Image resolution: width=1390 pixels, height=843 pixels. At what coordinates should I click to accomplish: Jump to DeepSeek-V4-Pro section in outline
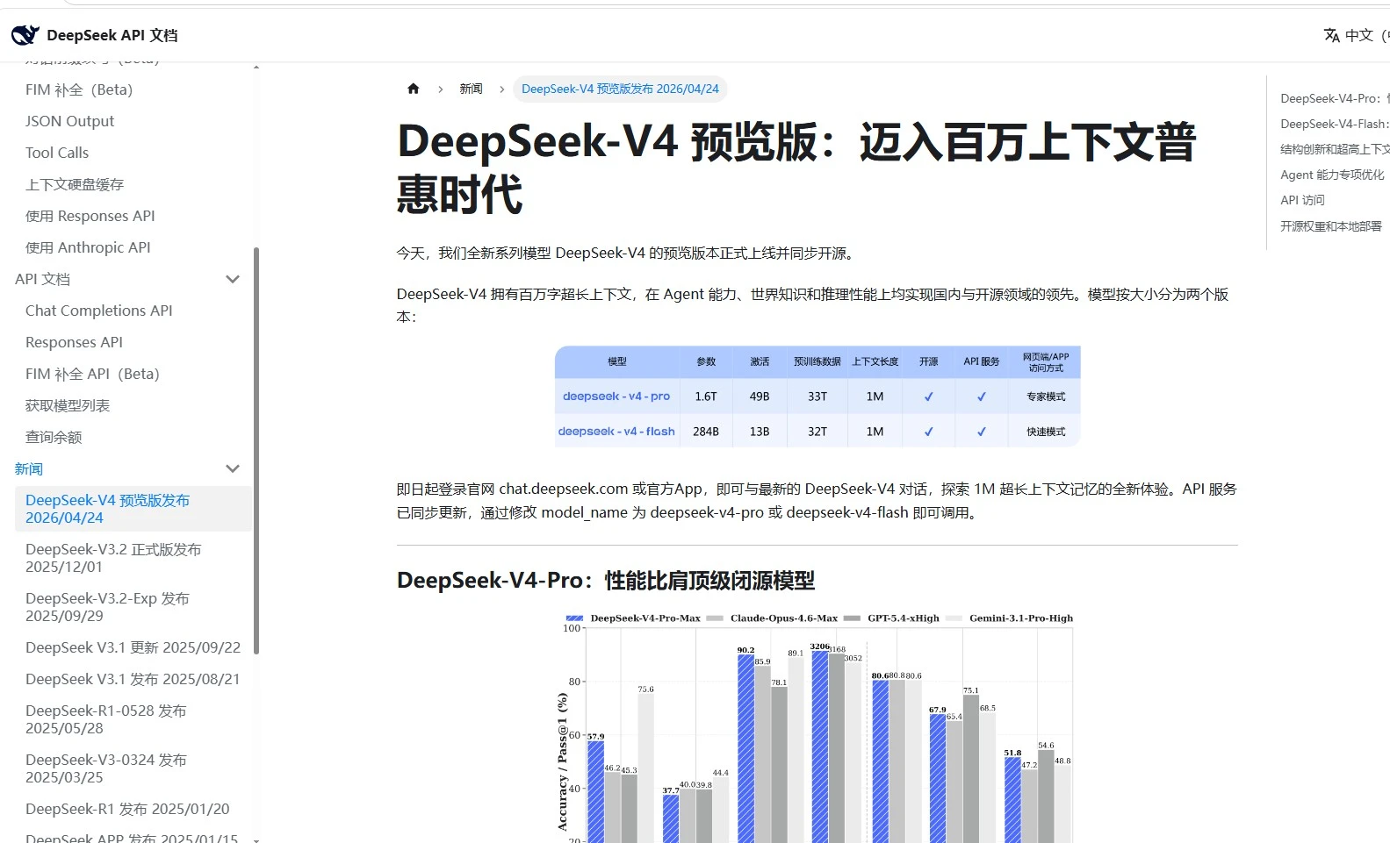(1335, 98)
